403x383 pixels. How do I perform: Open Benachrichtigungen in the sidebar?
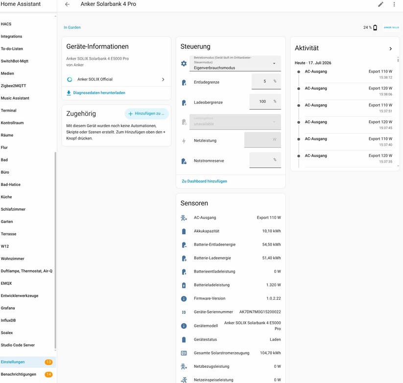point(27,374)
